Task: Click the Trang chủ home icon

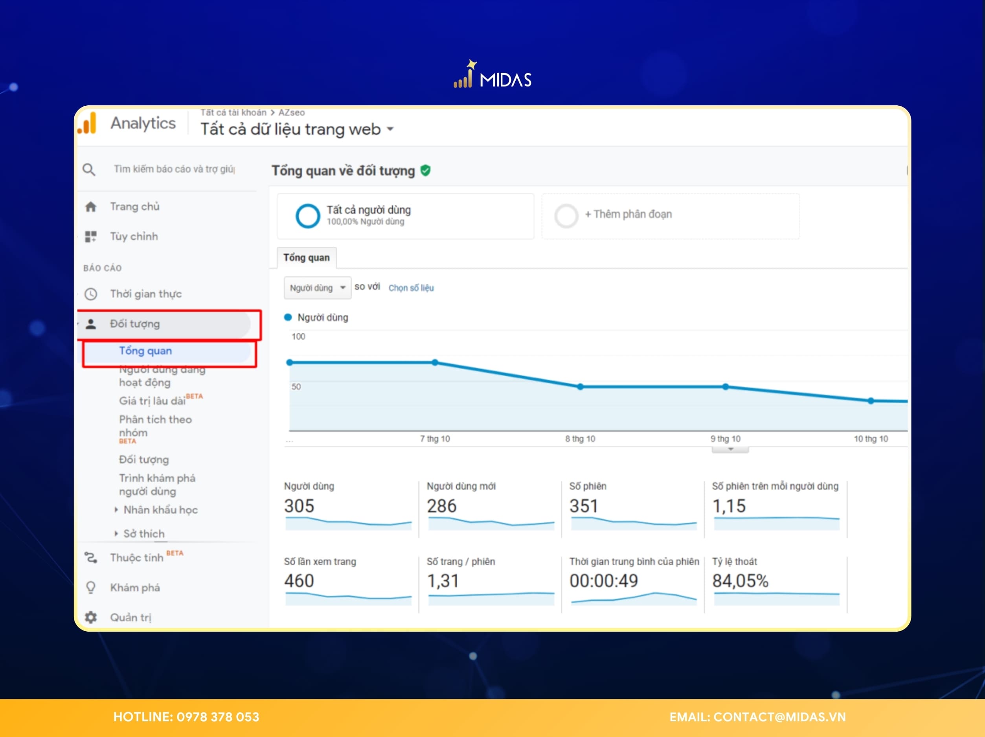Action: tap(91, 207)
